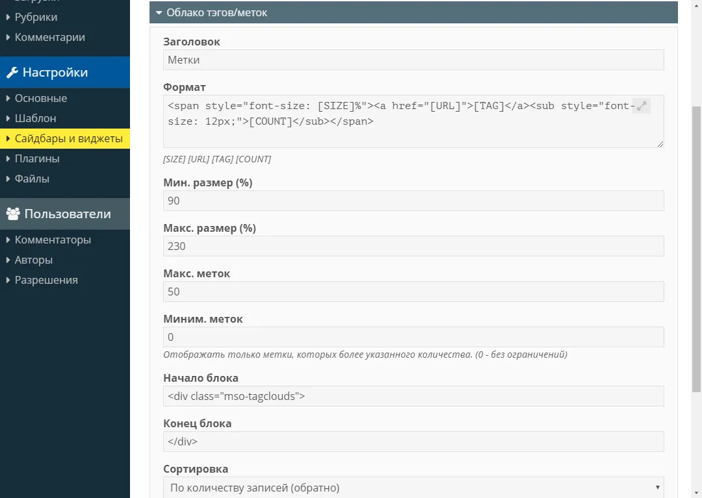Go to Комментарии menu item

click(x=49, y=37)
